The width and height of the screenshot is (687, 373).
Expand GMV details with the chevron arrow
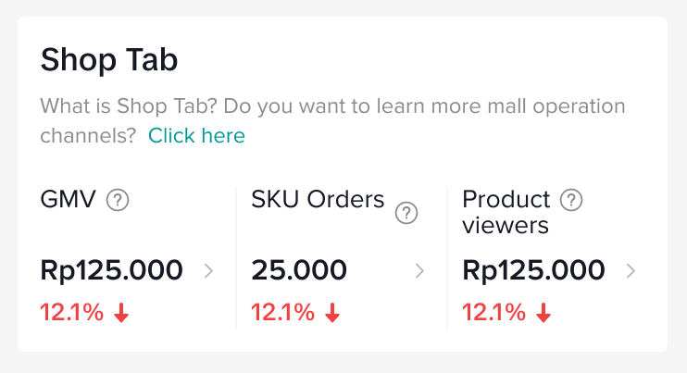point(208,271)
